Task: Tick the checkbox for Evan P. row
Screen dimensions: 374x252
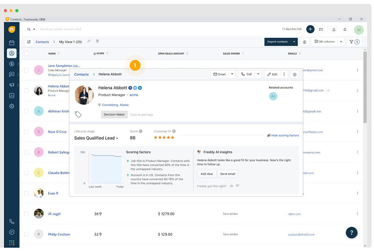Action: [26, 193]
